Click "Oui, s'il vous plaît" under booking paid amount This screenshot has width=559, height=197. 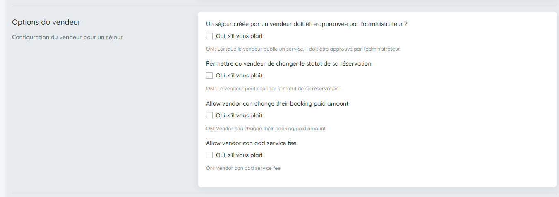239,115
